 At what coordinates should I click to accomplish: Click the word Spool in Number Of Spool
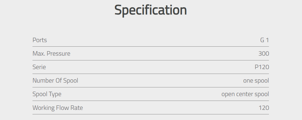click(x=71, y=81)
